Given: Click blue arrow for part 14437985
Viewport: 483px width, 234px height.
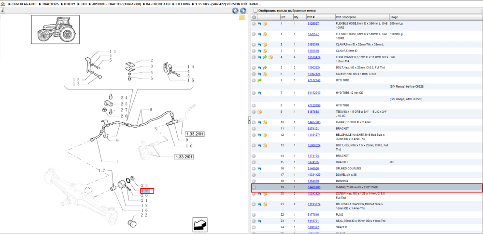Looking at the screenshot, I should [259, 122].
